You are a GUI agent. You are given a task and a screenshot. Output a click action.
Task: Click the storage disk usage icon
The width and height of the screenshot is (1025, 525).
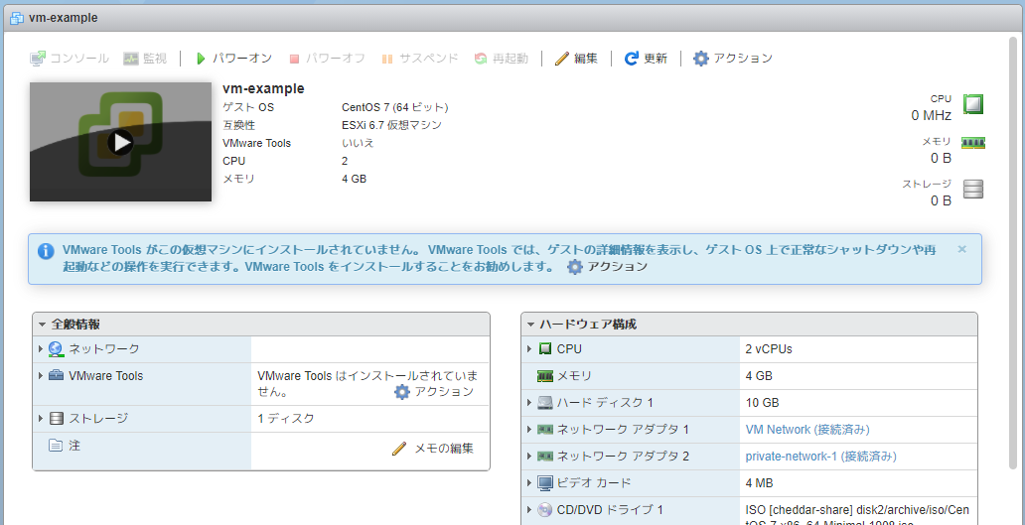(973, 190)
